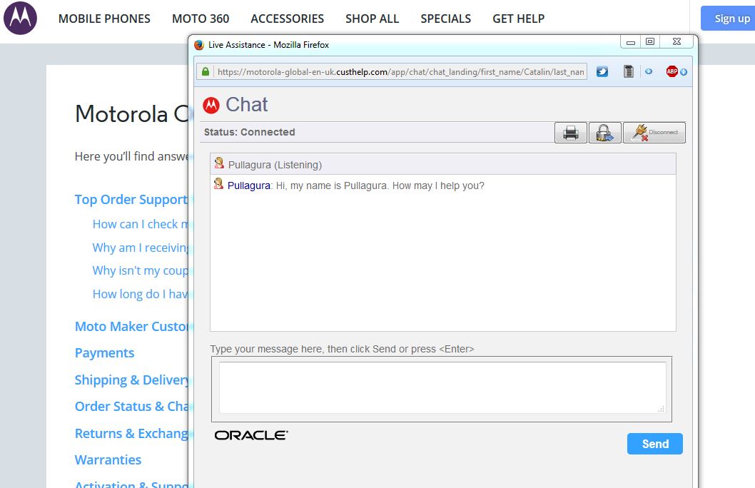Click the Firefox icon in the window title bar
Image resolution: width=755 pixels, height=488 pixels.
199,45
